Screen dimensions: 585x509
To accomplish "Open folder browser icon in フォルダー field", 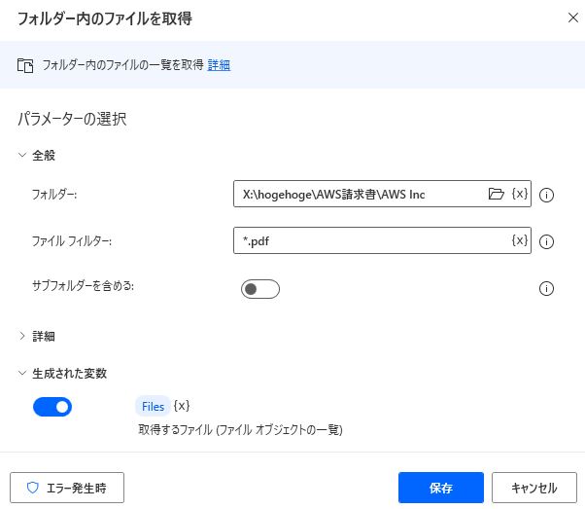I will (497, 194).
